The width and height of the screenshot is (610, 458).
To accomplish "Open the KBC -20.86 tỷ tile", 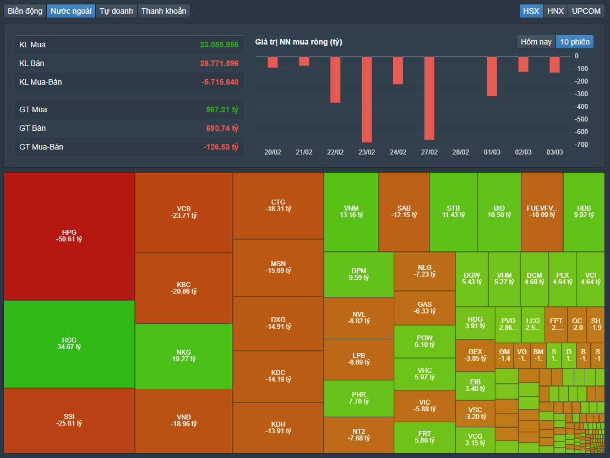I will [184, 288].
